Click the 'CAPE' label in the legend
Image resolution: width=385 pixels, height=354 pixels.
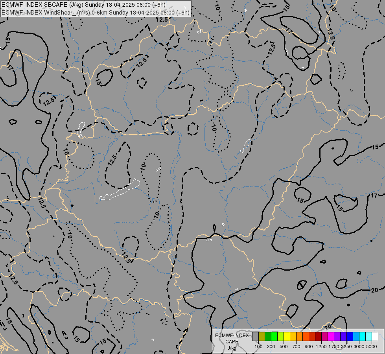pyautogui.click(x=232, y=342)
